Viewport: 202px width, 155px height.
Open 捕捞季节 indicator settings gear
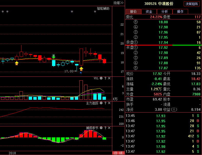[101, 128]
